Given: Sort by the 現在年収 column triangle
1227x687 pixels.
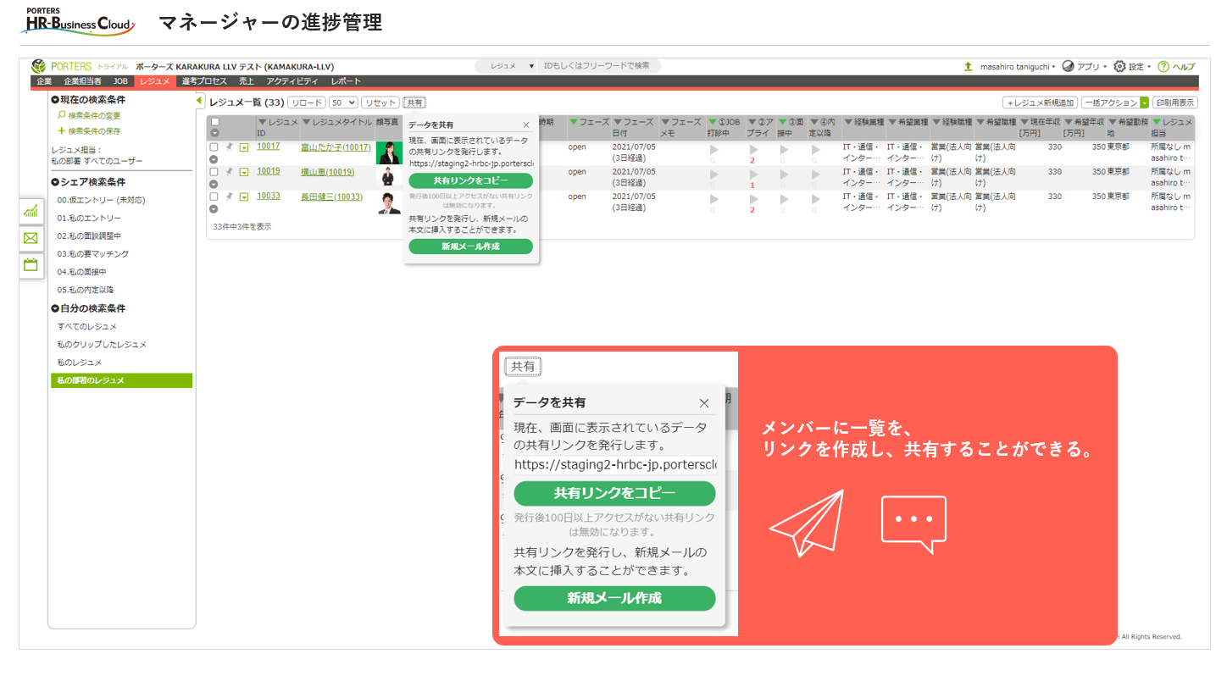Looking at the screenshot, I should tap(1024, 123).
